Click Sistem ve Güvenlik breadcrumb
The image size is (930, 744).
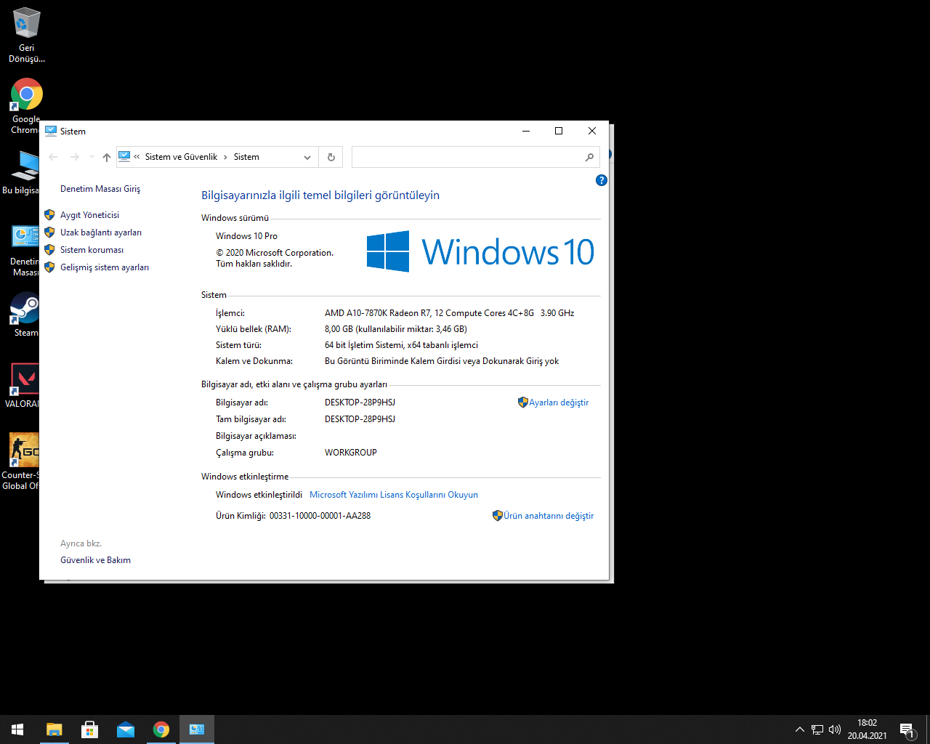[x=181, y=157]
